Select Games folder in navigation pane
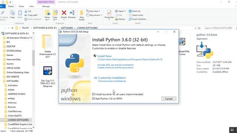 pos(10,55)
